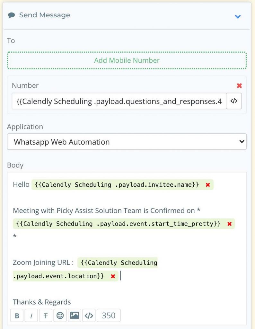Remove the Number entry with red X
255x329 pixels.
pos(239,85)
